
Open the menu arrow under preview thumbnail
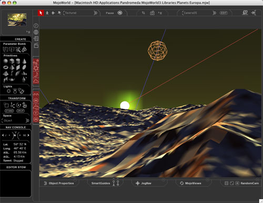(28, 32)
